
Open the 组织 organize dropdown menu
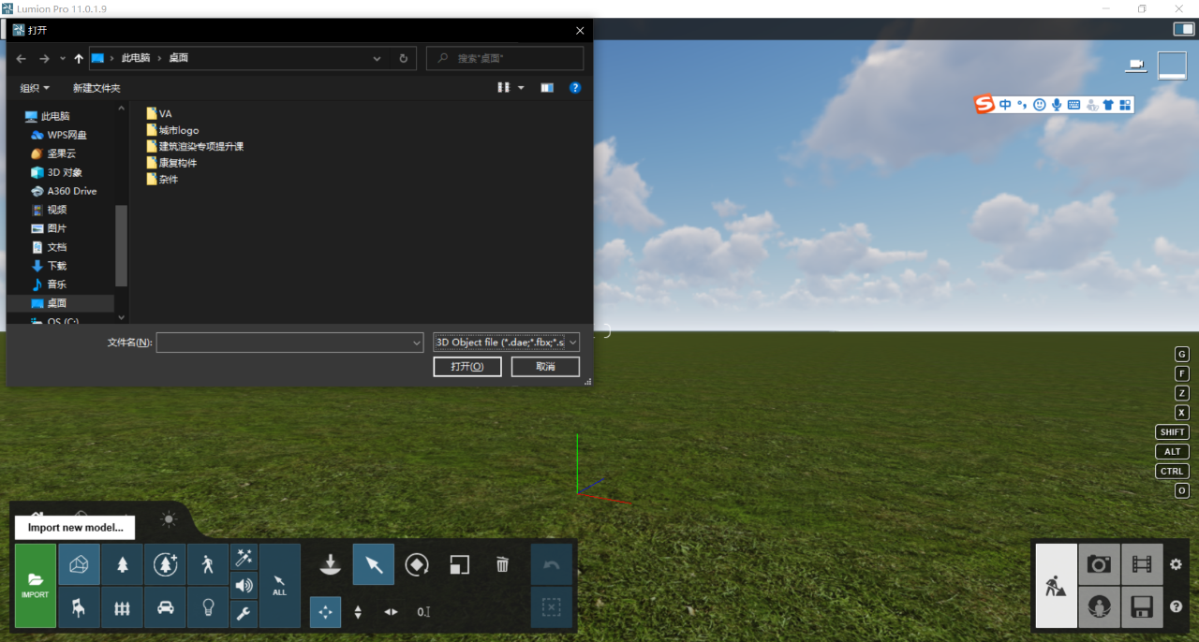[x=35, y=88]
